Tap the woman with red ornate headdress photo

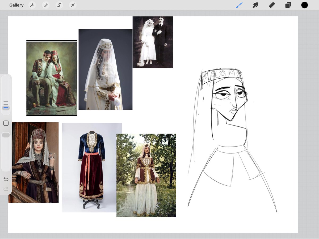33,163
